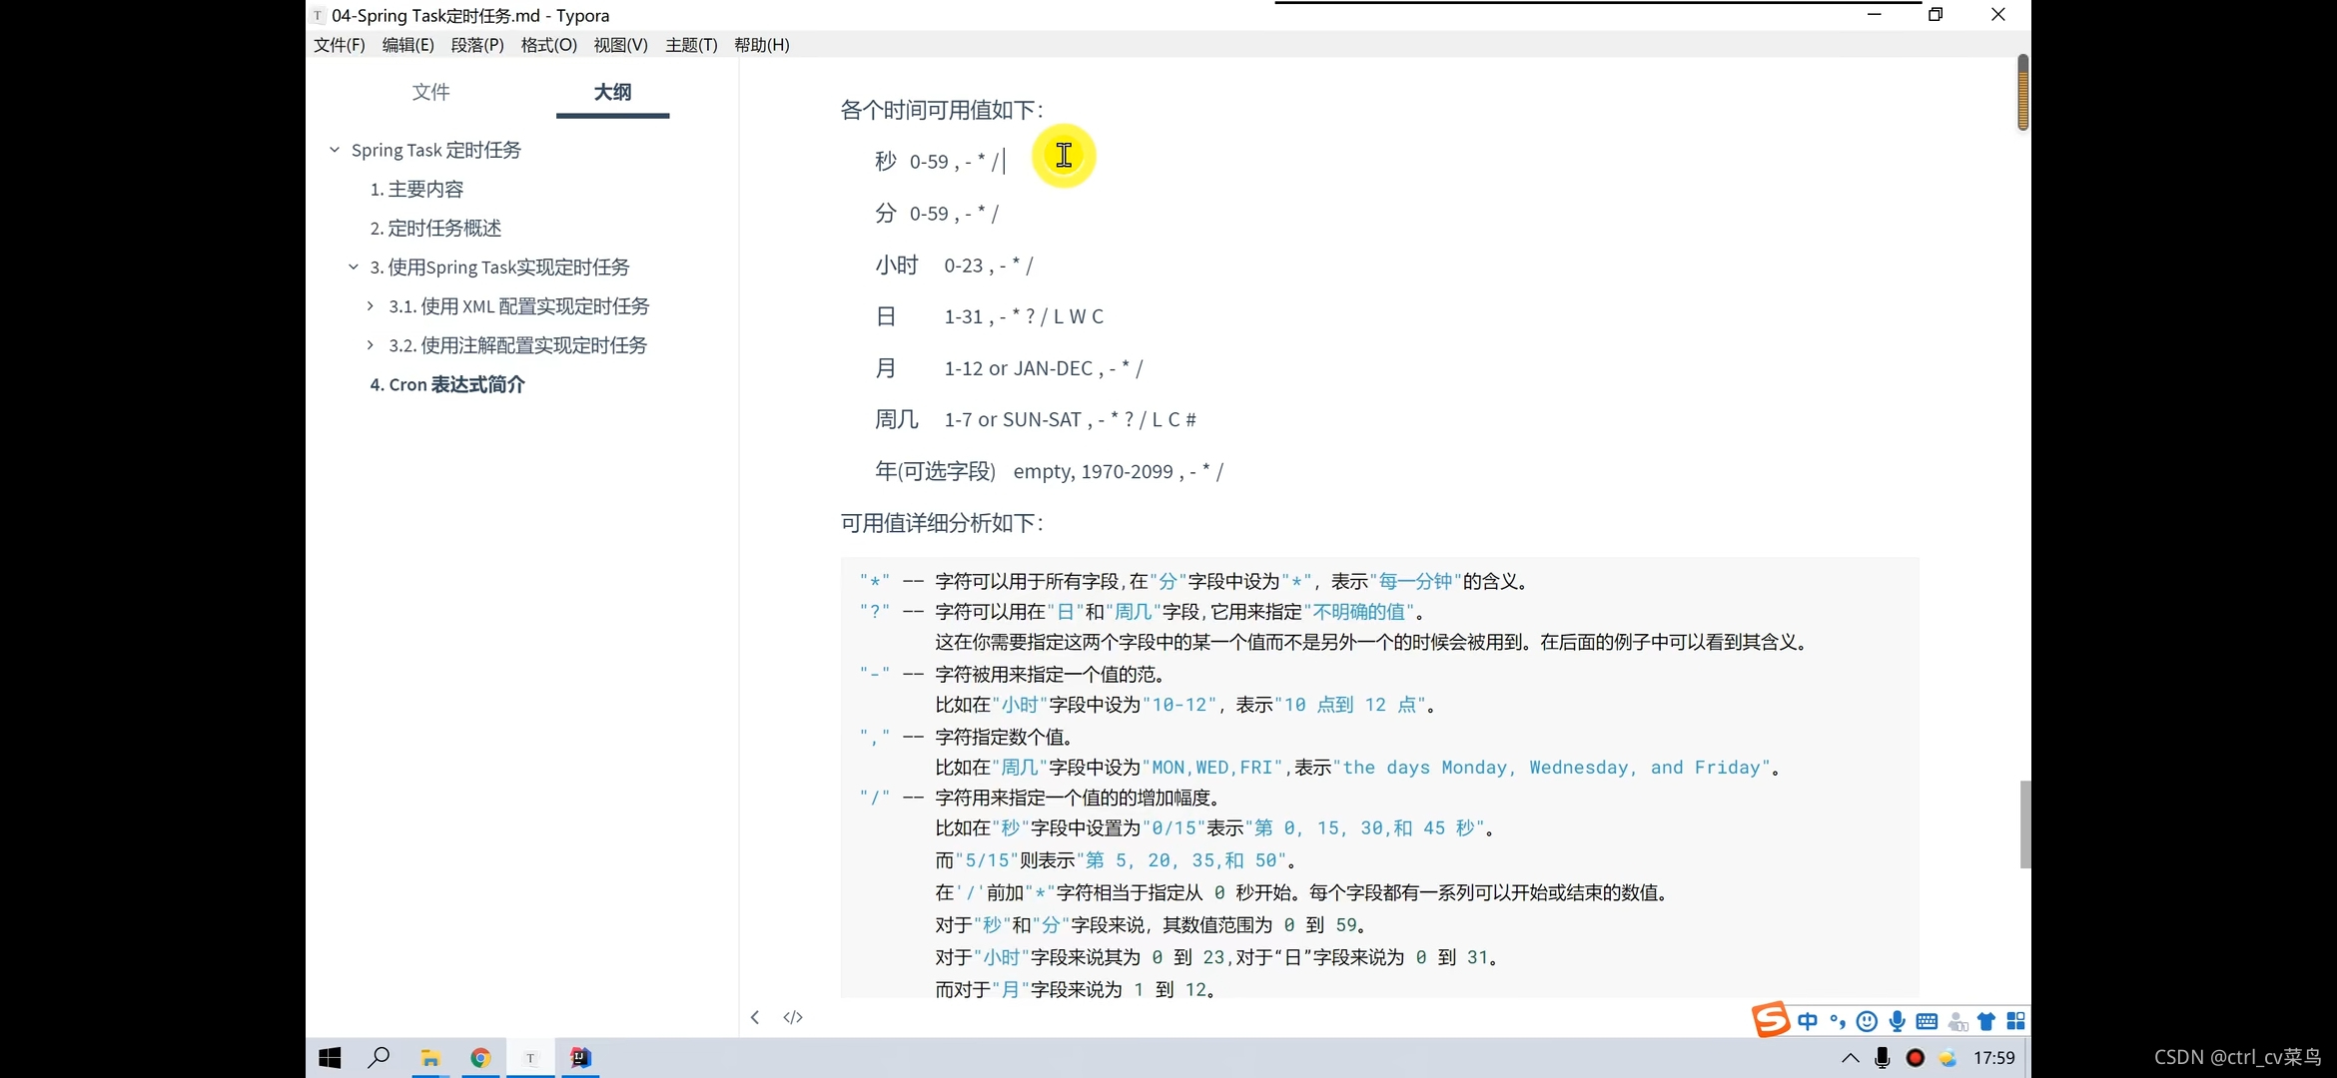Switch to the 文件 sidebar tab
Viewport: 2337px width, 1078px height.
430,92
